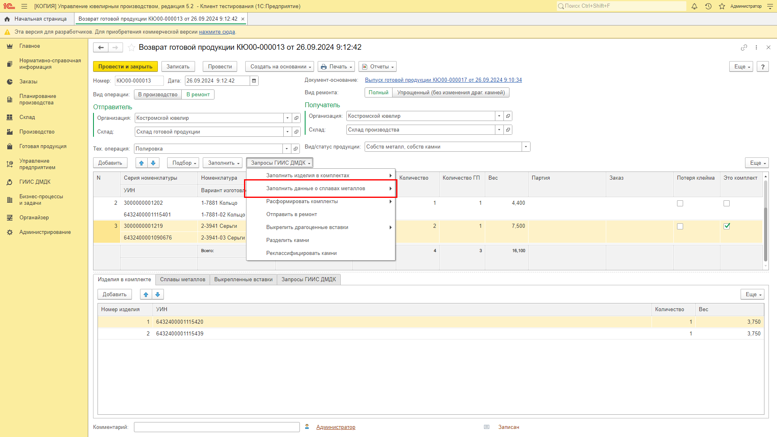The image size is (777, 437).
Task: Open Склад section in sidebar
Action: [27, 117]
